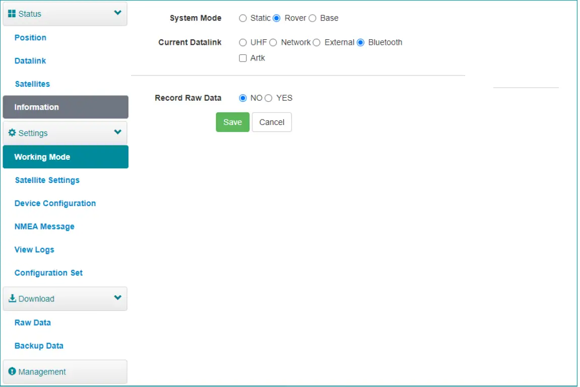Screen dimensions: 580x387
Task: Expand the Management section header
Action: (65, 371)
